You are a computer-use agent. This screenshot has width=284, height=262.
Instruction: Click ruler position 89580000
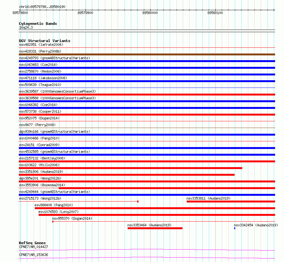coord(150,13)
